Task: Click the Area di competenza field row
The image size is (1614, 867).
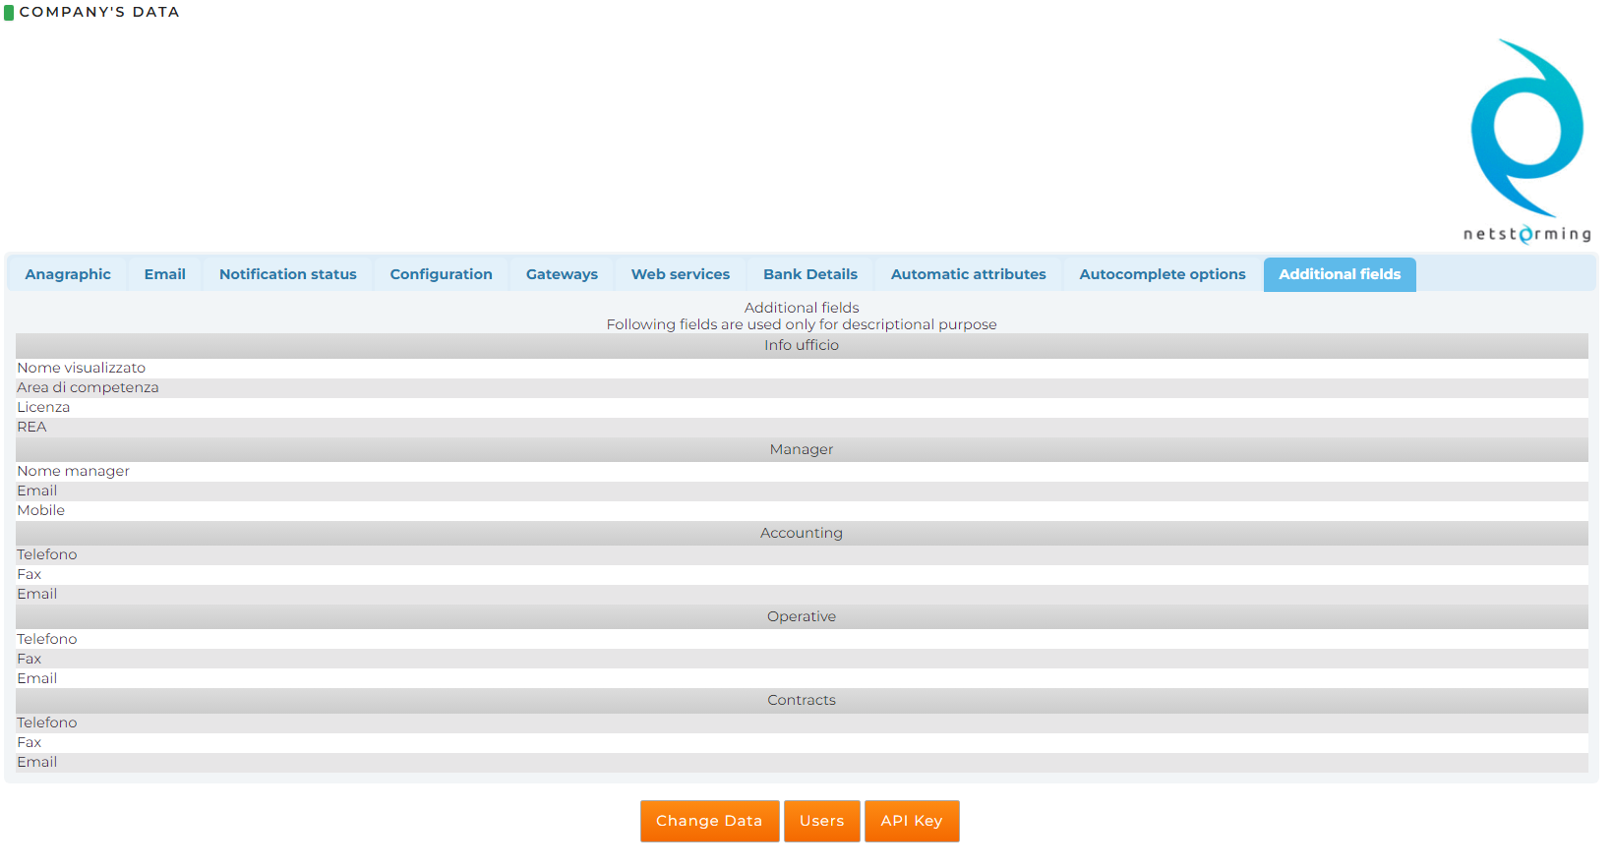Action: [x=88, y=387]
